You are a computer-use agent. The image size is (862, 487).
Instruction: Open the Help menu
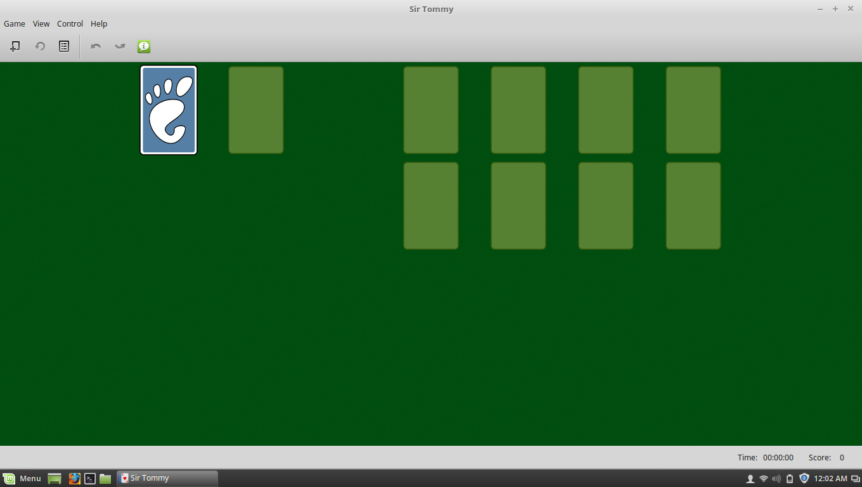pyautogui.click(x=99, y=23)
